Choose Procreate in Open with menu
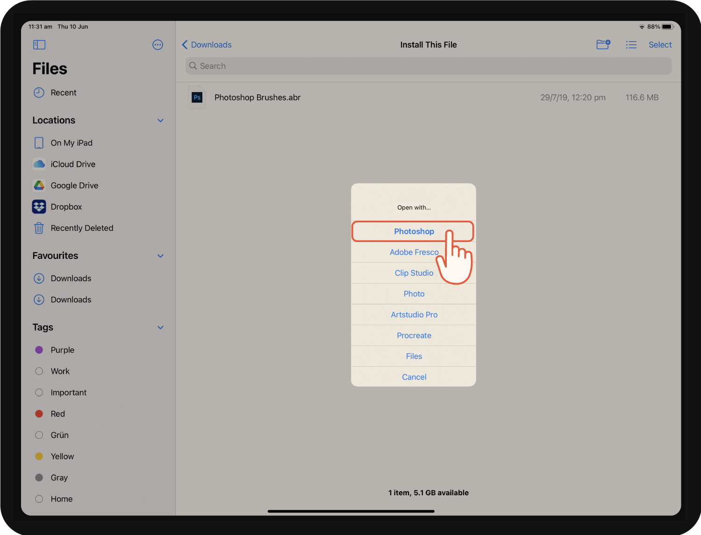Viewport: 701px width, 535px height. tap(414, 335)
